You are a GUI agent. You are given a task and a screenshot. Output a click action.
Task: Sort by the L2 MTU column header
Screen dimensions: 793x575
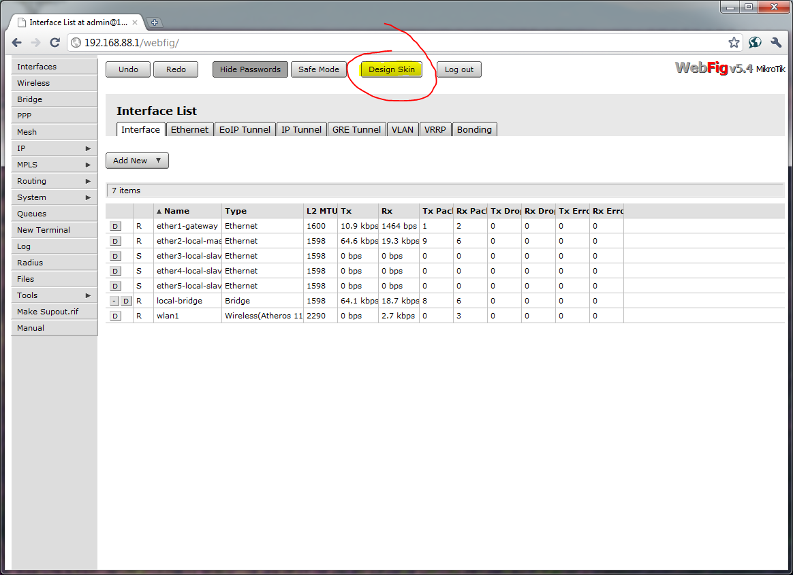tap(321, 211)
